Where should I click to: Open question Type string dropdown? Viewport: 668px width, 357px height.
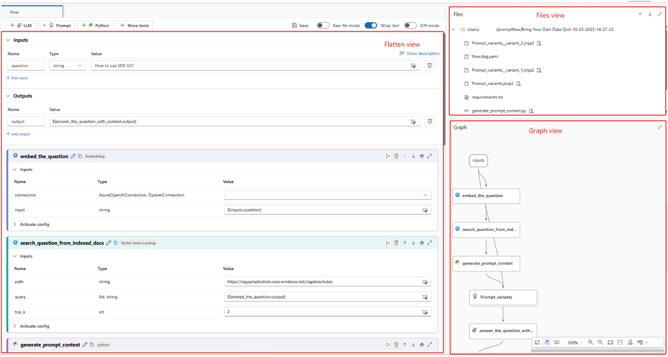click(68, 66)
